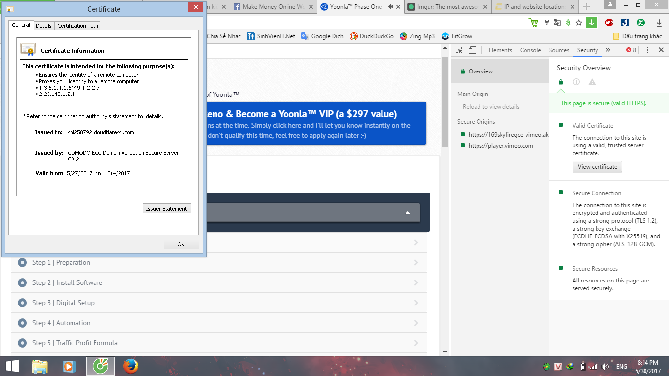Click the ENG language indicator in taskbar
The height and width of the screenshot is (376, 669).
[621, 367]
